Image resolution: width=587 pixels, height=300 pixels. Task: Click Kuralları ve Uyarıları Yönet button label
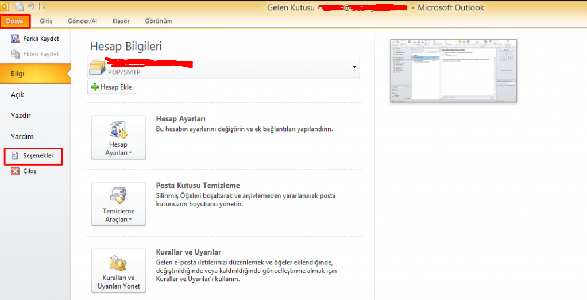[119, 282]
